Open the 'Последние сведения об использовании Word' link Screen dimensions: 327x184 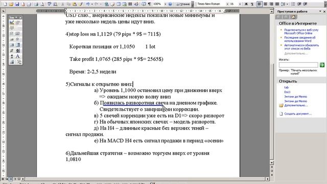(300, 39)
